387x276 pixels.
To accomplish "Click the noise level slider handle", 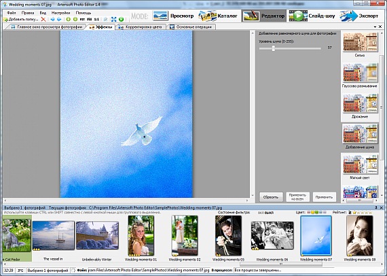I will click(x=273, y=48).
